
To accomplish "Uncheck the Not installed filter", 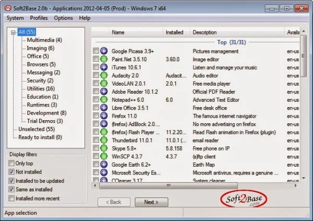I will (x=11, y=172).
